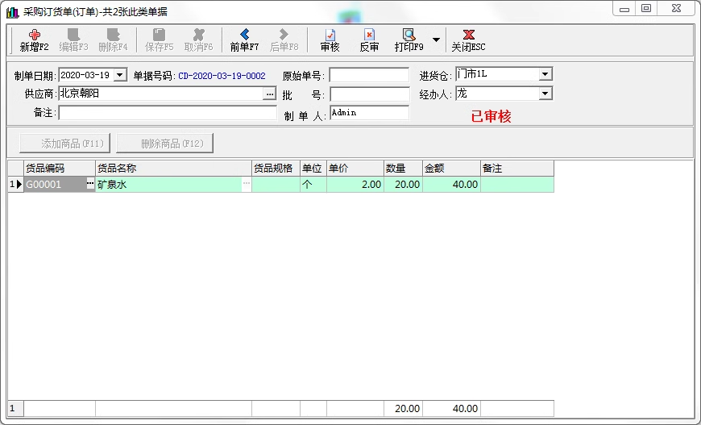
Task: Click the footer total quantity 20.00
Action: click(x=403, y=408)
